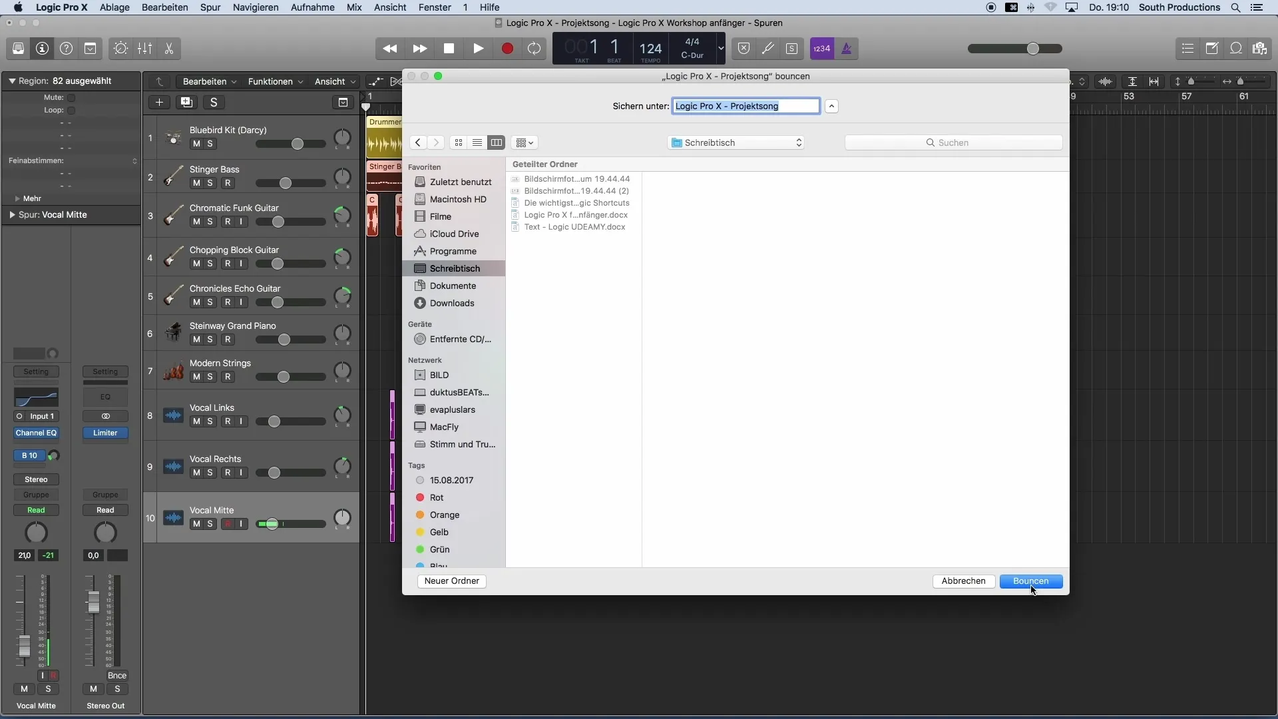Open the Spur menu
Image resolution: width=1278 pixels, height=719 pixels.
click(x=210, y=7)
